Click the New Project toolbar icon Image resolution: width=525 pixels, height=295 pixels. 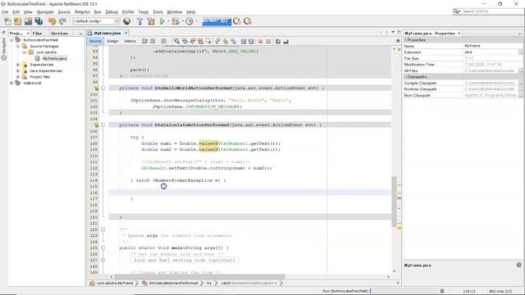18,21
